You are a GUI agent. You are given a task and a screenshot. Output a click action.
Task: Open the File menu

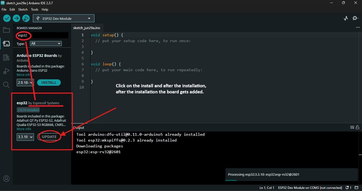tap(4, 9)
